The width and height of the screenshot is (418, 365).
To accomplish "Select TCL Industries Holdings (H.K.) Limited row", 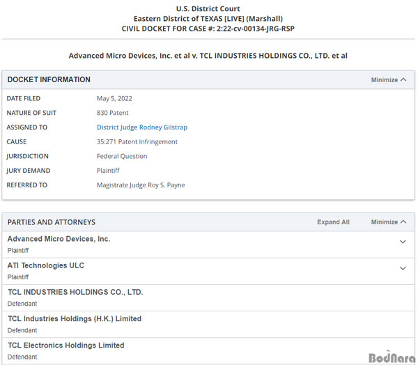I will pos(208,324).
